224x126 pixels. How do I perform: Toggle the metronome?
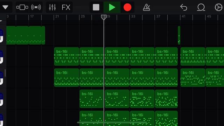(x=146, y=7)
